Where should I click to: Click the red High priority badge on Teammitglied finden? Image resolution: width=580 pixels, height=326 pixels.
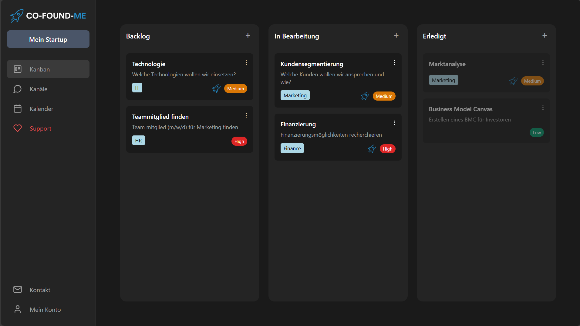point(239,141)
